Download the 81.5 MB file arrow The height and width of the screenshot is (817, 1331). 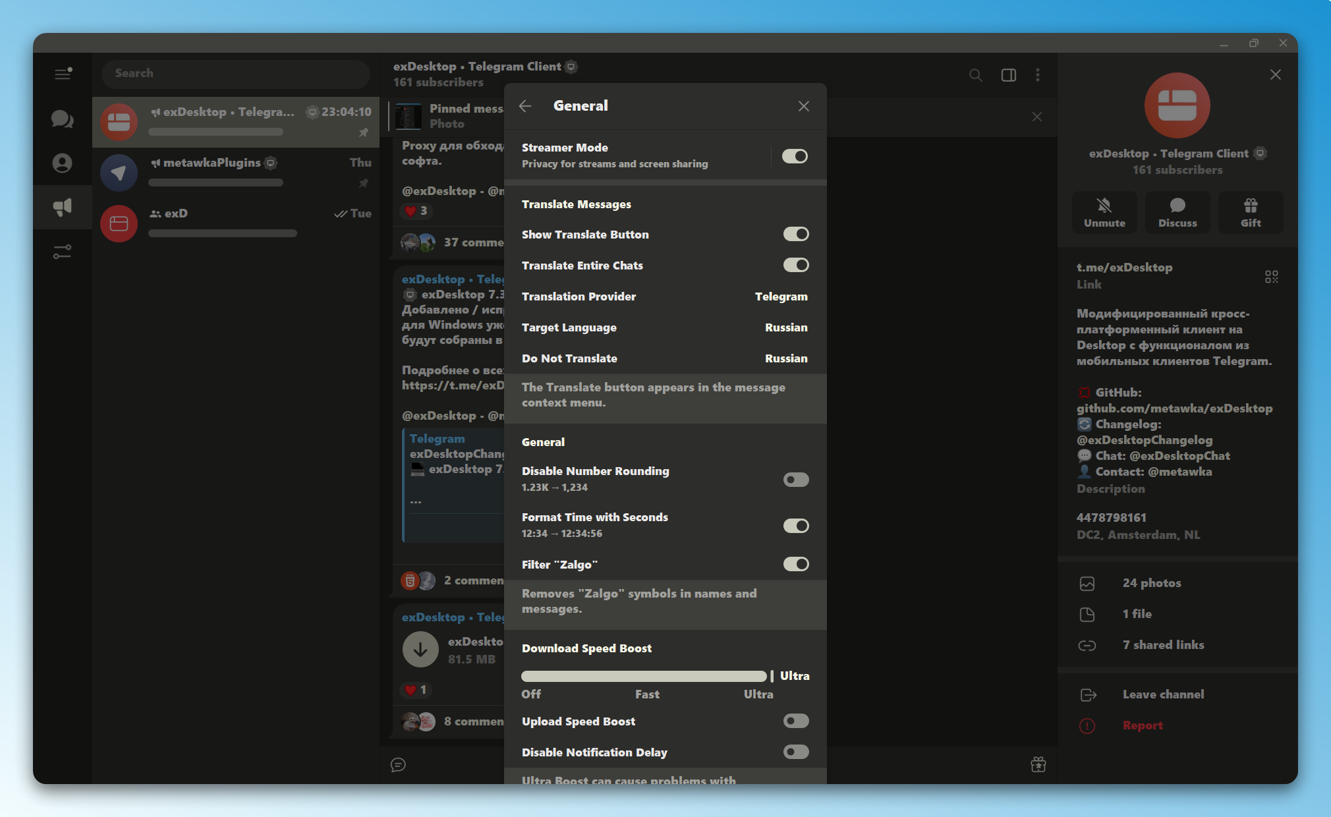click(x=420, y=650)
